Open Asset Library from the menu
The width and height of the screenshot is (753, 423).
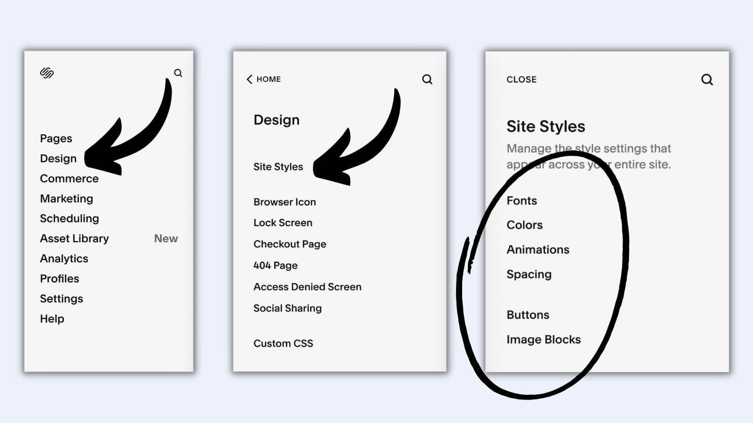coord(74,238)
